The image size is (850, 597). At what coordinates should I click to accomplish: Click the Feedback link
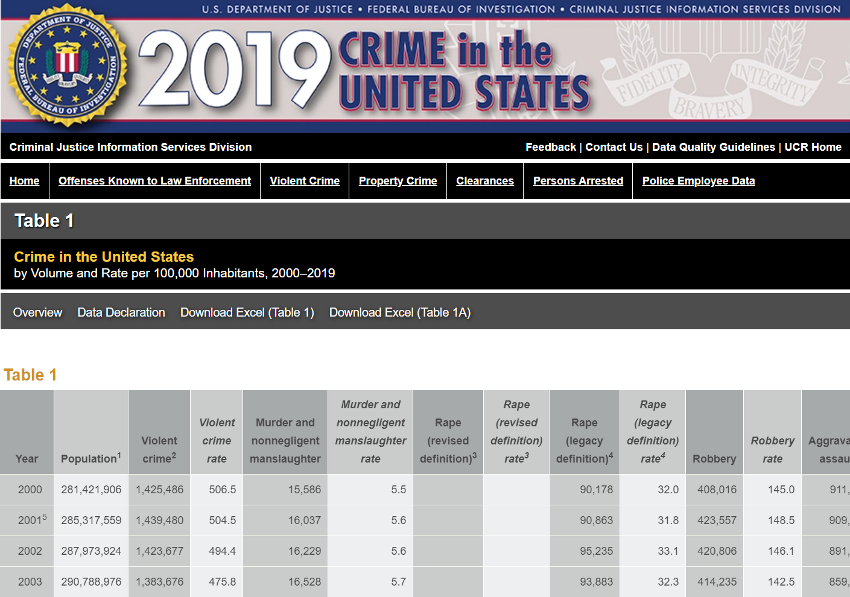550,147
